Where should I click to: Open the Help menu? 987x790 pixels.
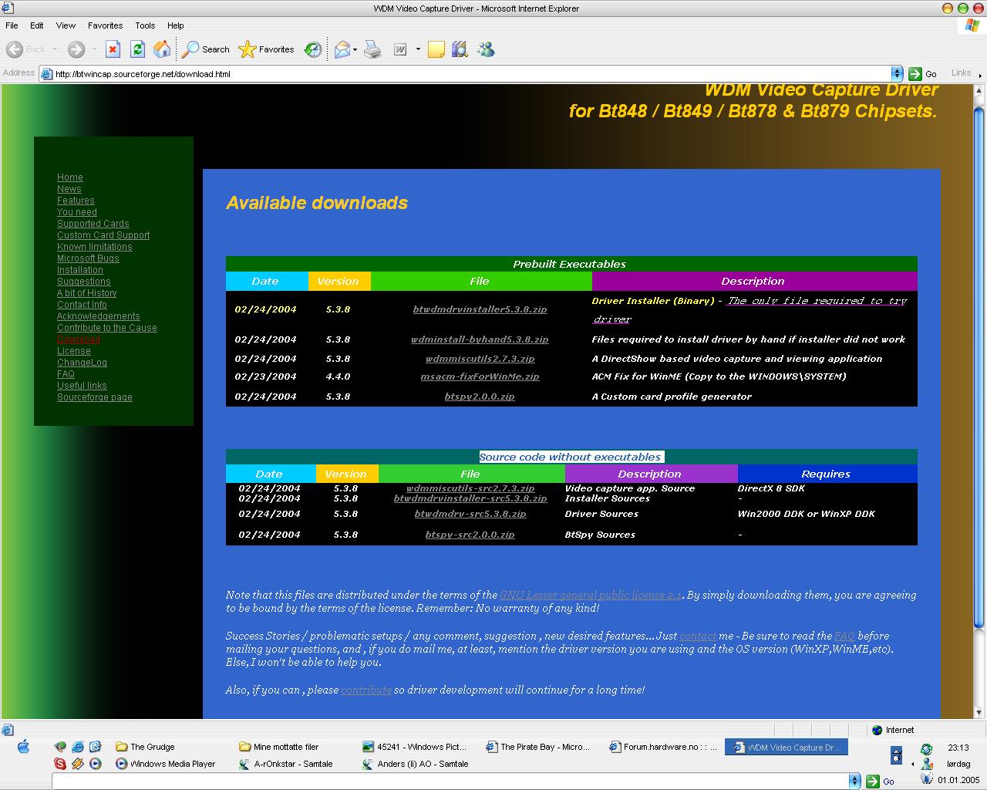176,25
